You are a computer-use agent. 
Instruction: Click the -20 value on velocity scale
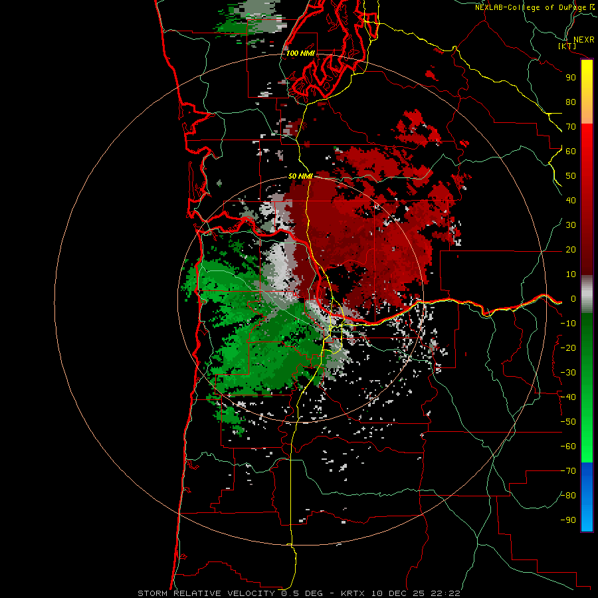coord(568,348)
